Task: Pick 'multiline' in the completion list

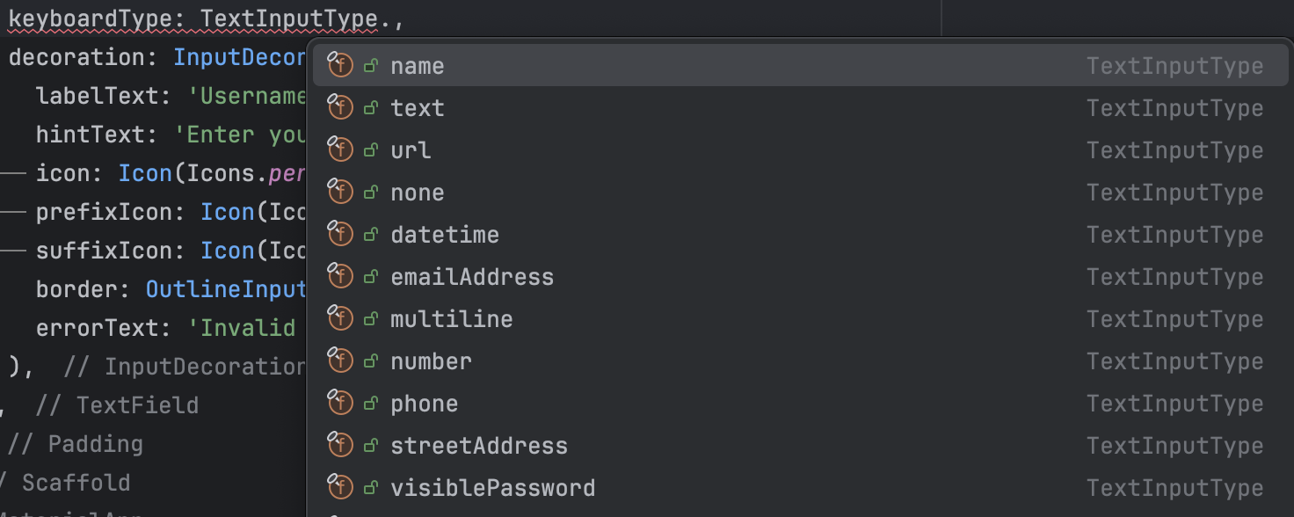Action: (797, 319)
